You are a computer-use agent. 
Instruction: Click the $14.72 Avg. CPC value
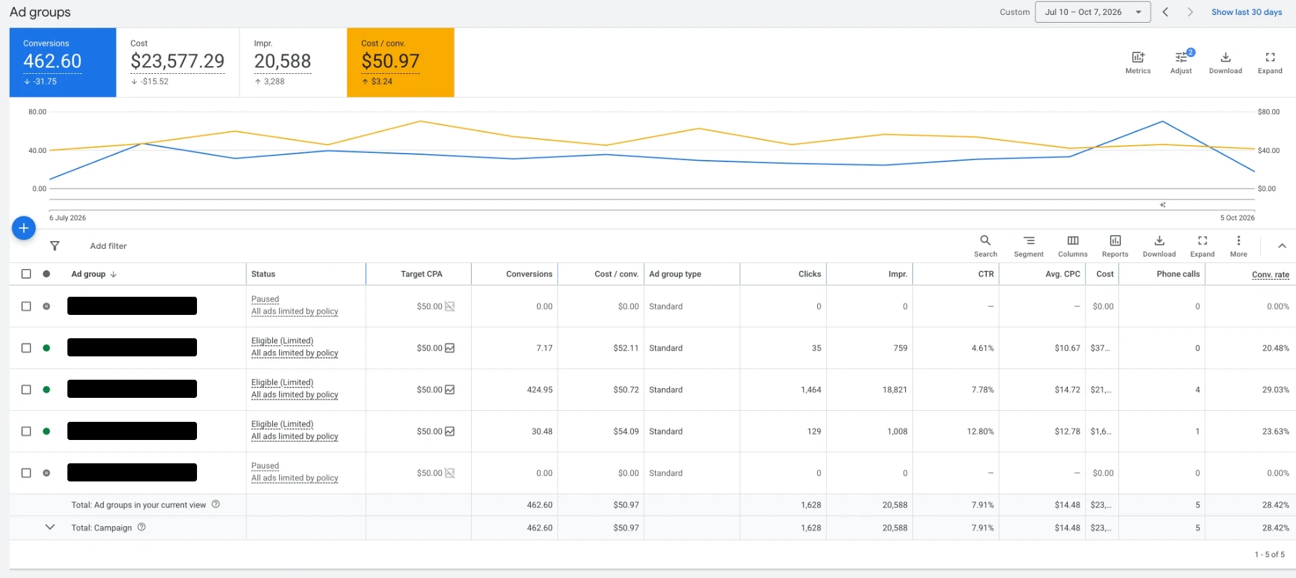pyautogui.click(x=1067, y=390)
